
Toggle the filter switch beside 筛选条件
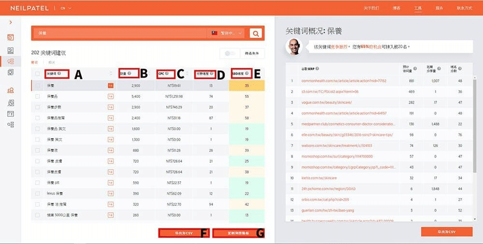[x=230, y=54]
